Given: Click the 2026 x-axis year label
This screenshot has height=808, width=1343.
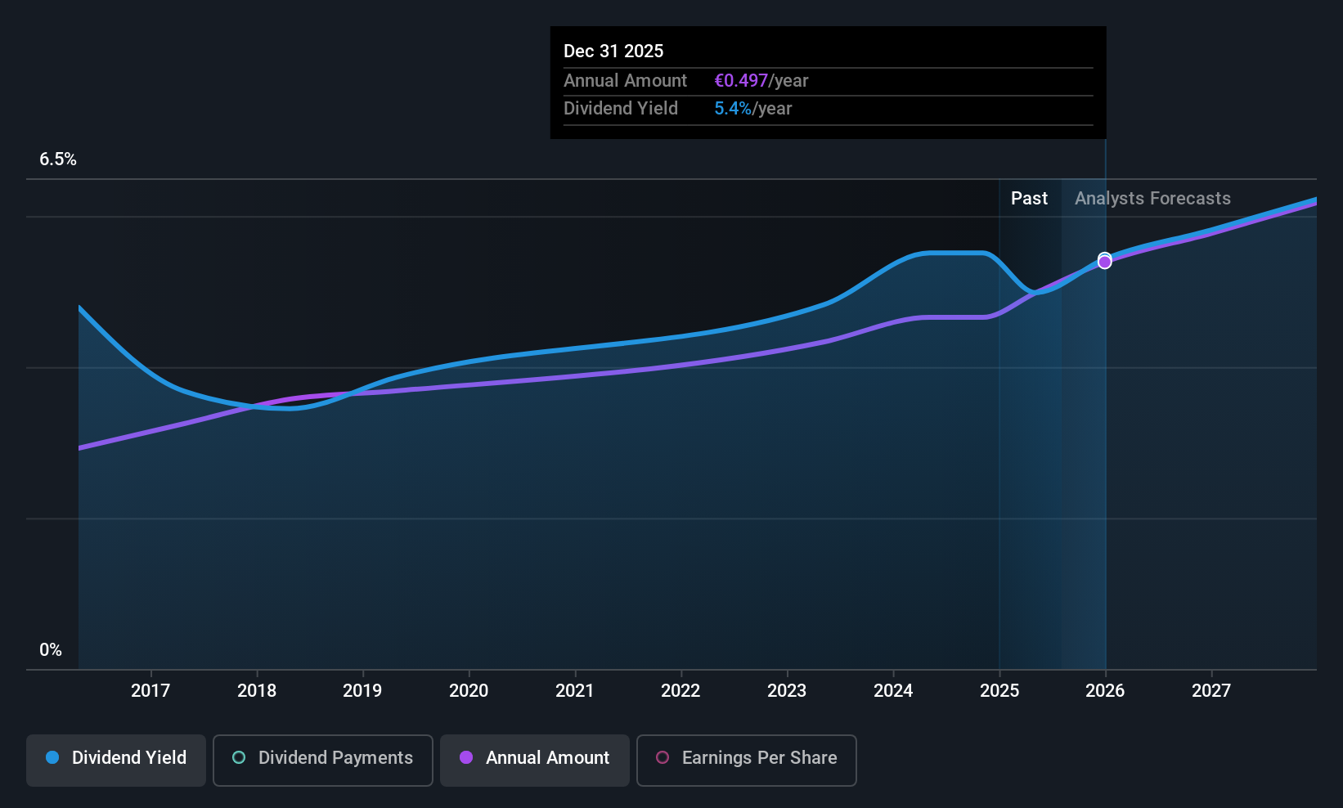Looking at the screenshot, I should click(x=1105, y=691).
